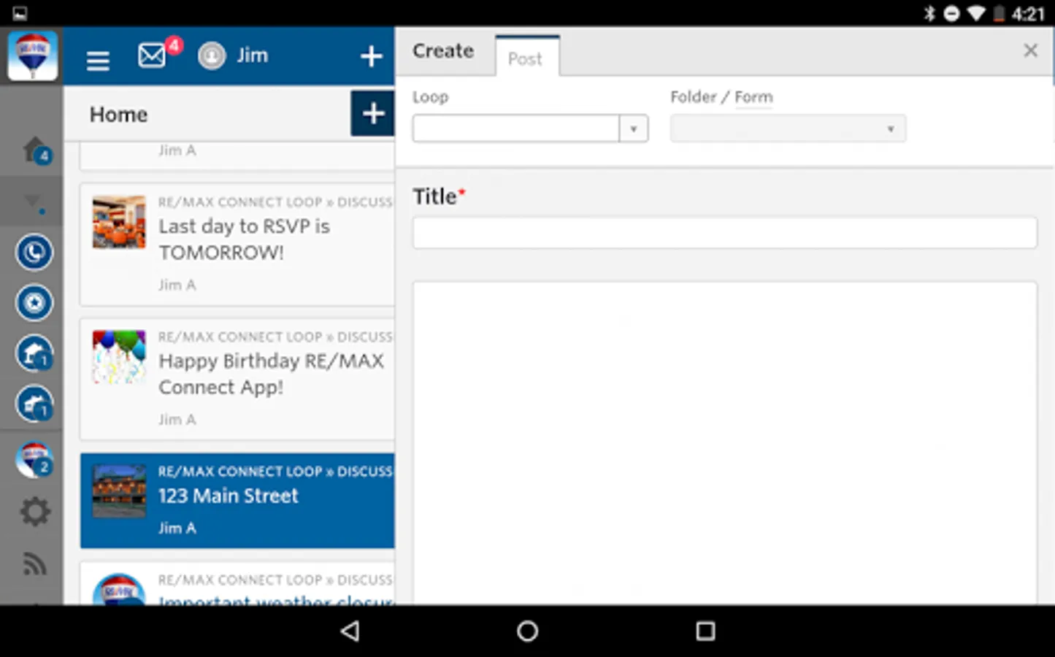
Task: Open the clock circle icon in sidebar
Action: click(34, 253)
